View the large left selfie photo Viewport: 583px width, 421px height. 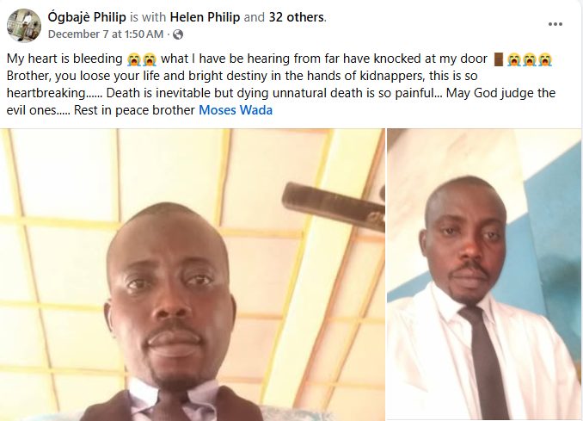pyautogui.click(x=193, y=275)
